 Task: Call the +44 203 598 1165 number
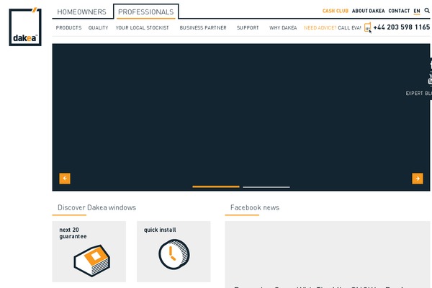tap(401, 27)
